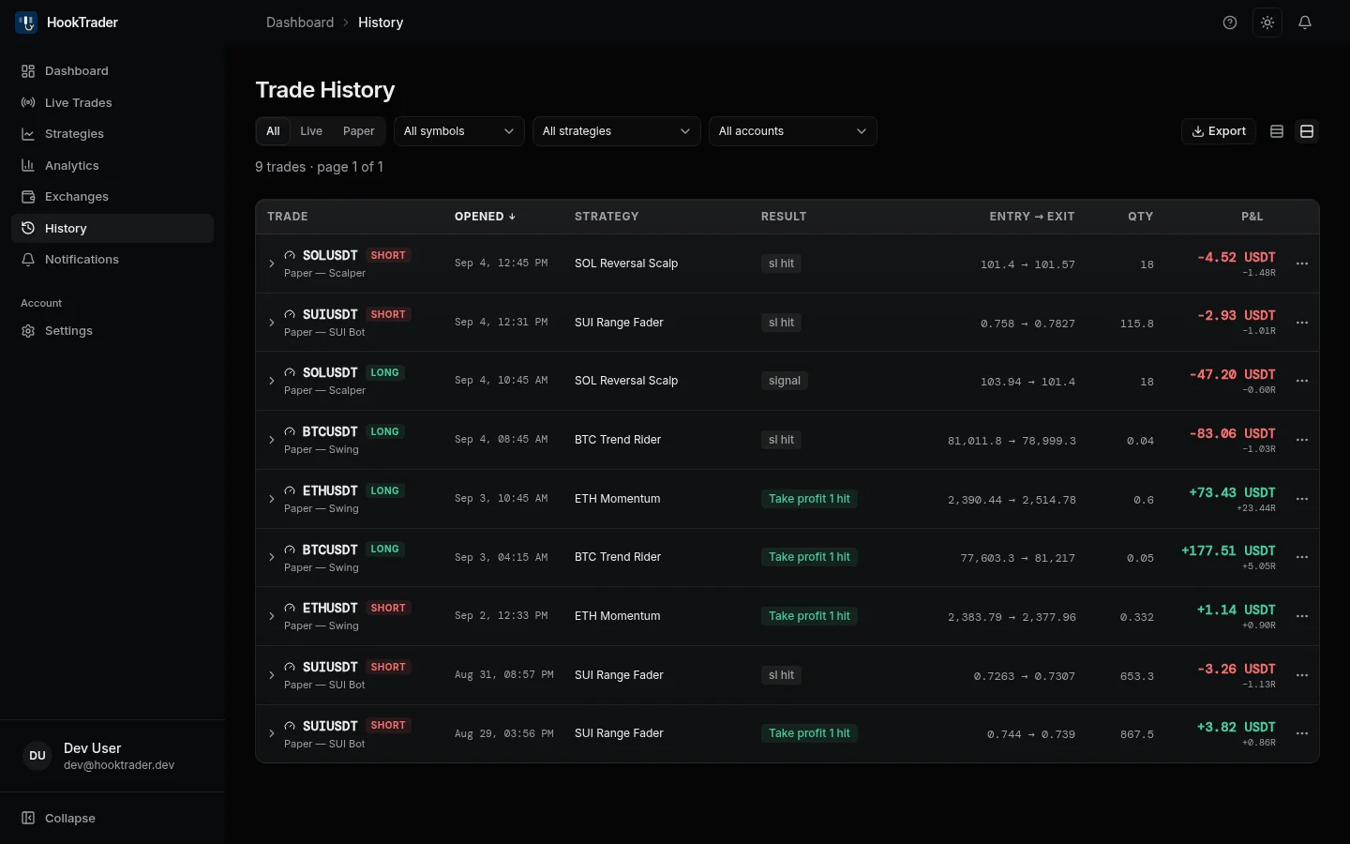Select History in the sidebar

(x=112, y=229)
